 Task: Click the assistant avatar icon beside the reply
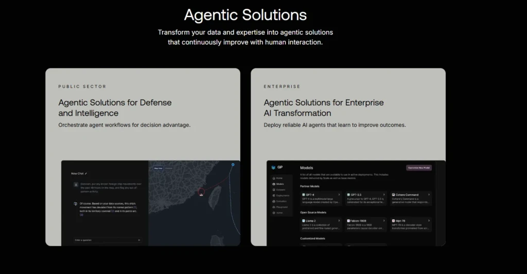[75, 204]
